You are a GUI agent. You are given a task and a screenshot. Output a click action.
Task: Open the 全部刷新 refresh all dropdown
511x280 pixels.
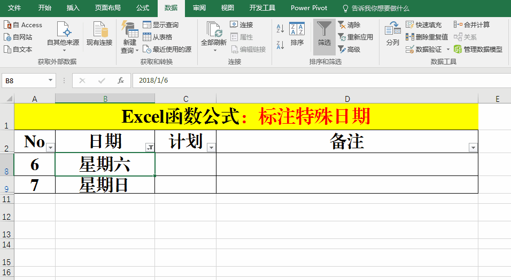(215, 51)
